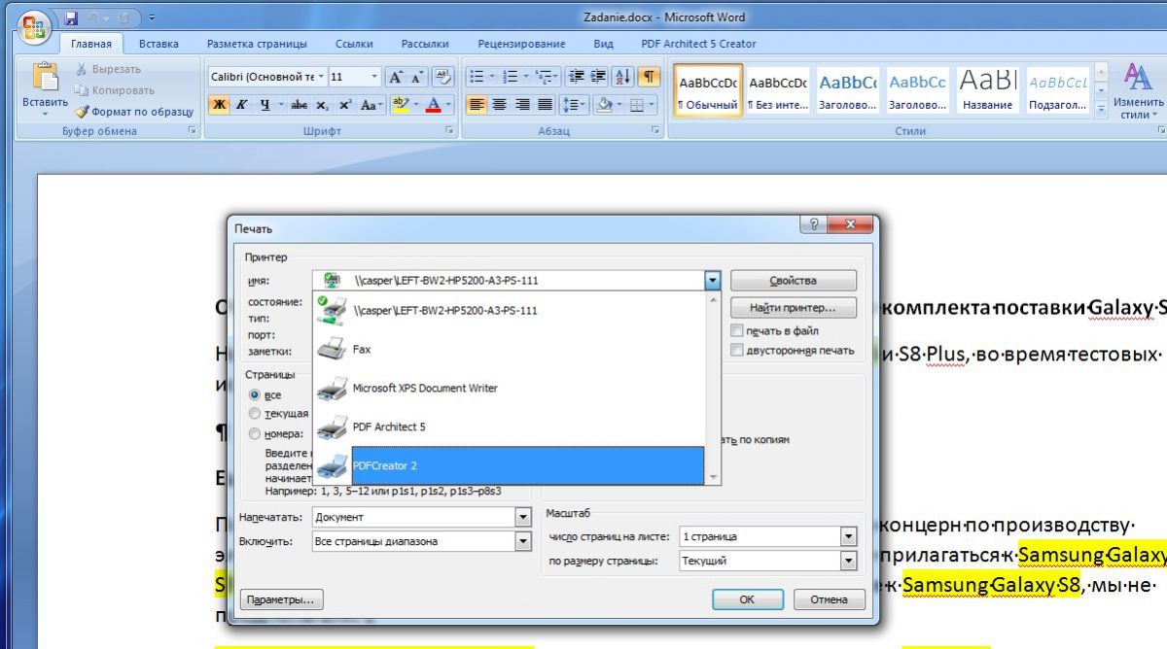Open Включить pages range dropdown

[x=523, y=541]
